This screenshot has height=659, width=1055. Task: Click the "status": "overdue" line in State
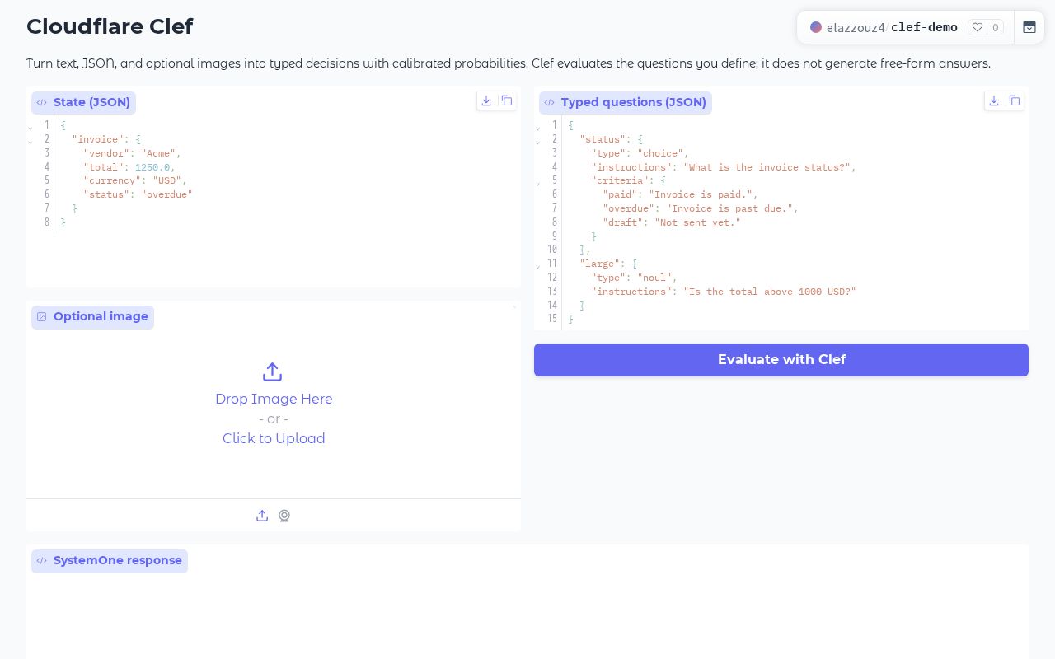(138, 194)
